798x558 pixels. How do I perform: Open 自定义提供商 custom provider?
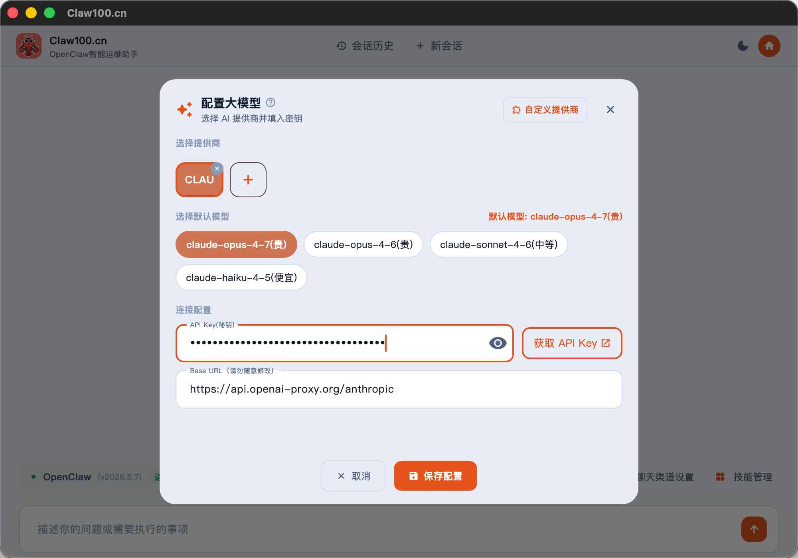tap(545, 110)
